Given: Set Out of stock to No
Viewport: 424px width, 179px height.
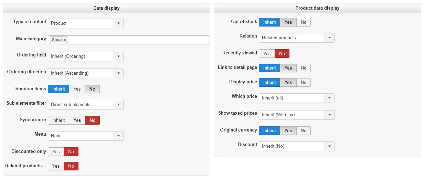Looking at the screenshot, I should coord(303,22).
